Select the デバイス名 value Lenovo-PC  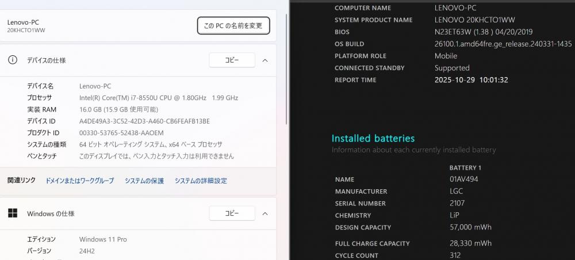[95, 86]
